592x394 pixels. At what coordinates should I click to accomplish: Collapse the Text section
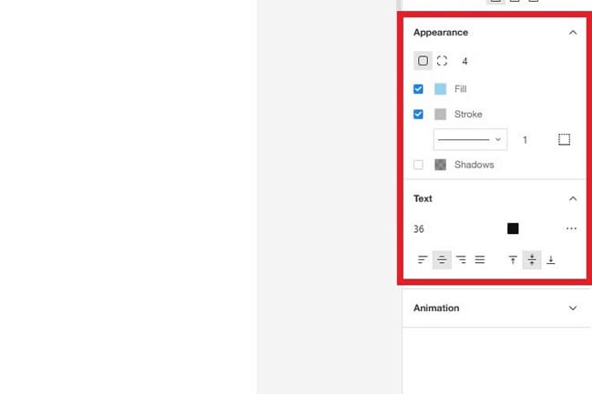(x=573, y=198)
